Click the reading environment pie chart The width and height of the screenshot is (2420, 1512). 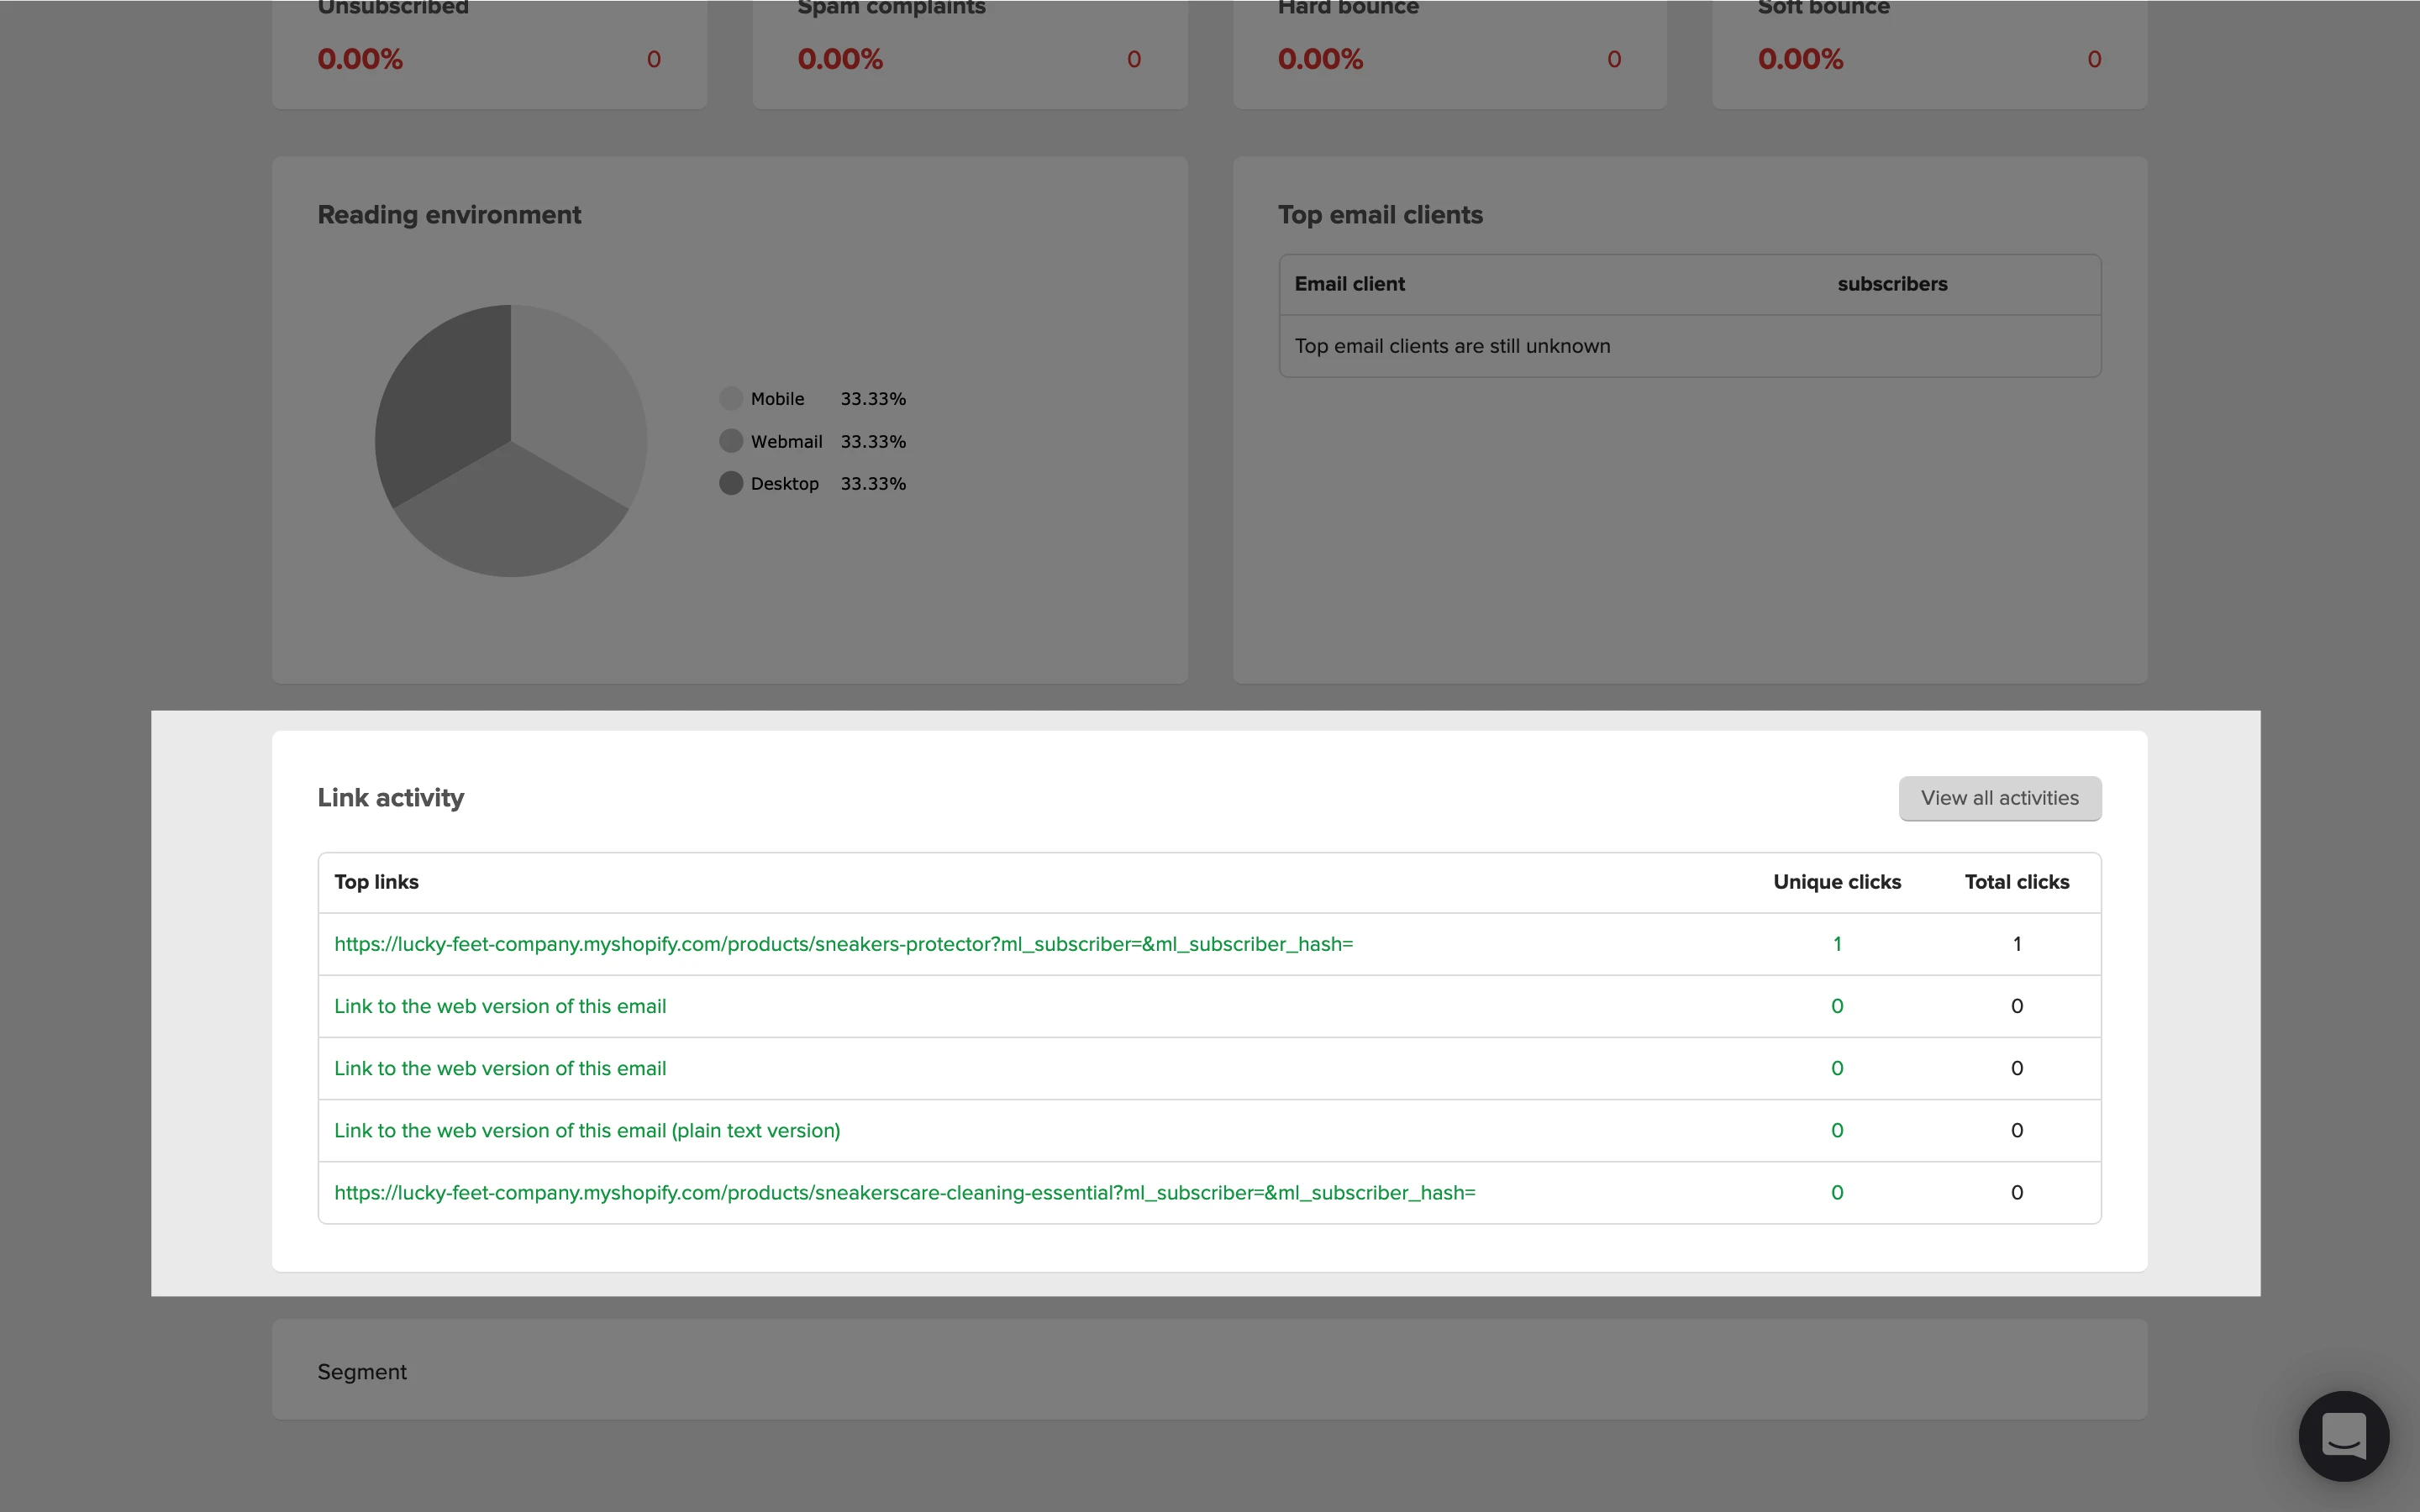(511, 441)
